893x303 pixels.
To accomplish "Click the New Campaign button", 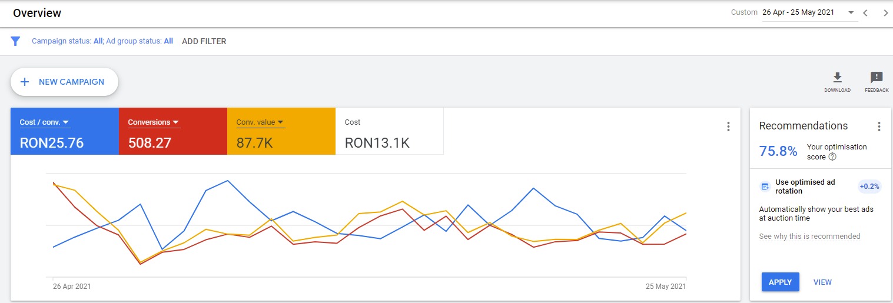I will click(x=64, y=82).
